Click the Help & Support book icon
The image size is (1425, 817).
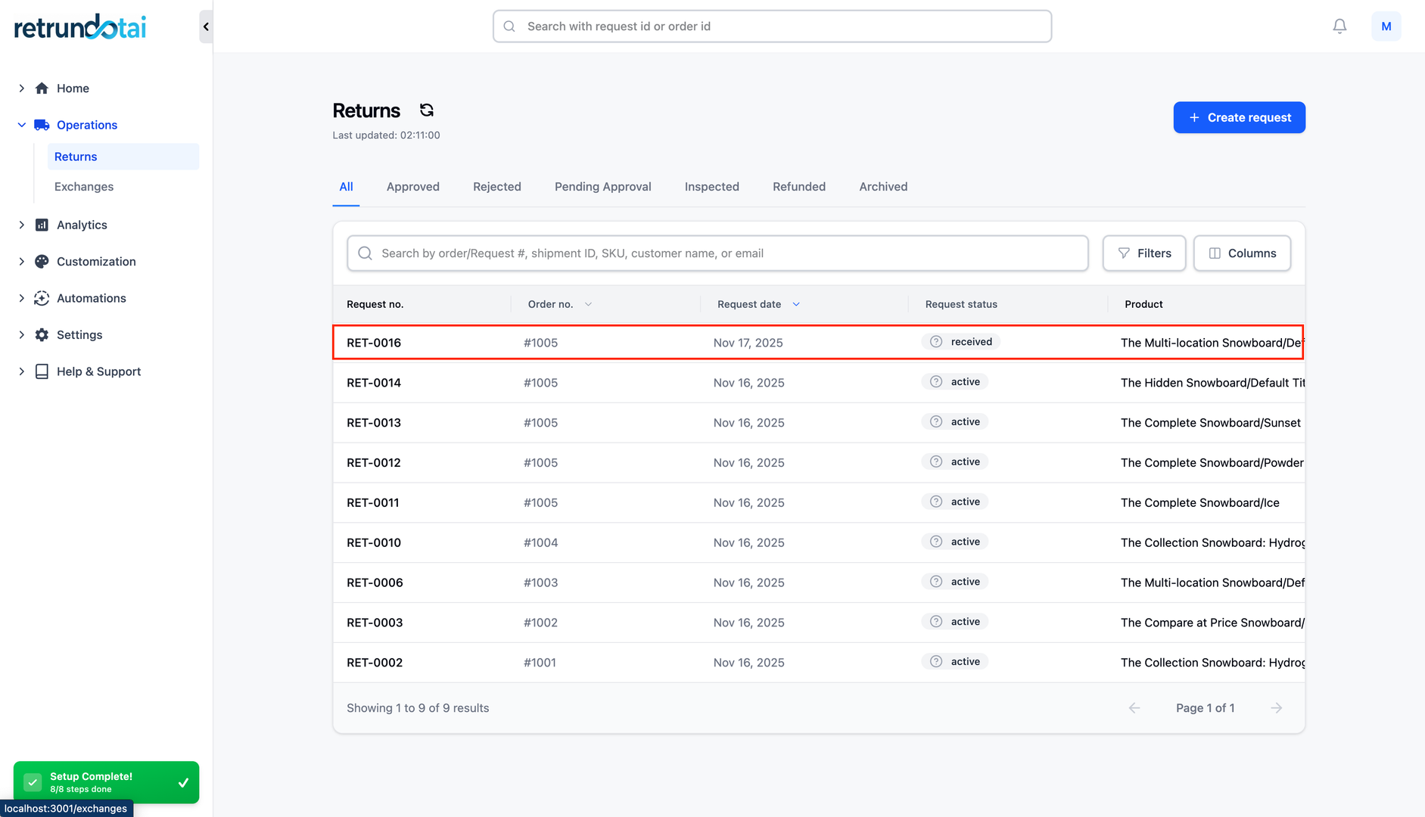[42, 371]
